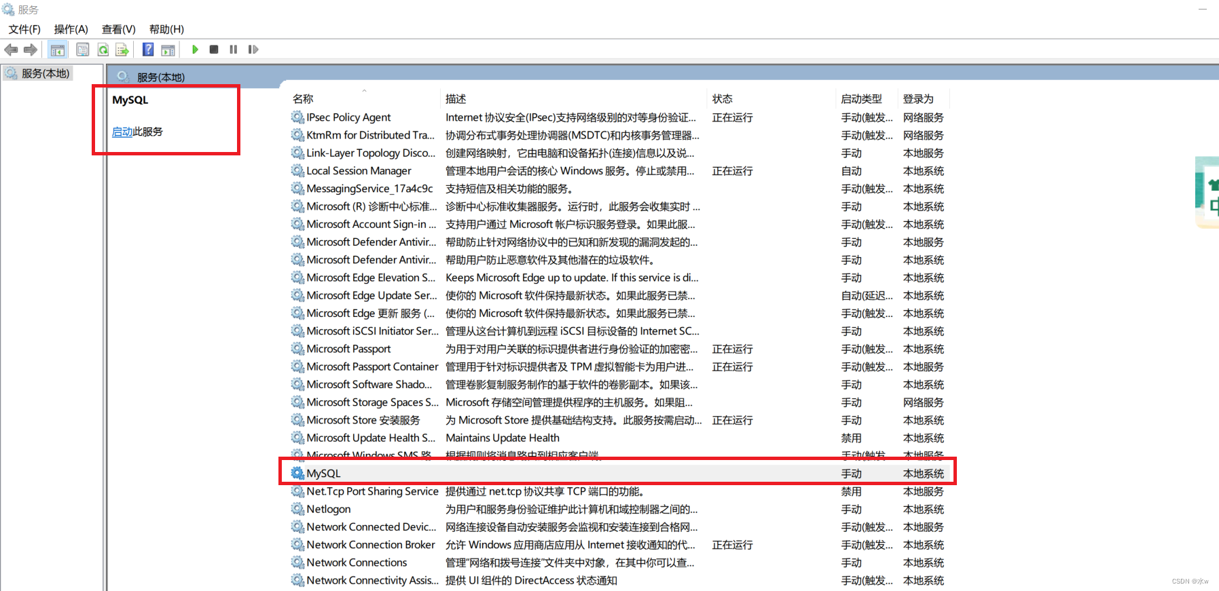Image resolution: width=1219 pixels, height=591 pixels.
Task: Click gear icon next to Microsoft Passport Container
Action: point(297,366)
